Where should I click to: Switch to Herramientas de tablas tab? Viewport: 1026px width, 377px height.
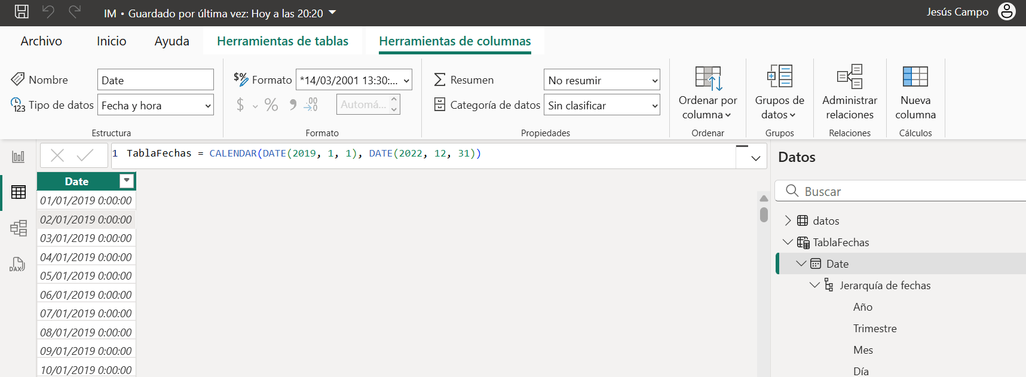(283, 41)
